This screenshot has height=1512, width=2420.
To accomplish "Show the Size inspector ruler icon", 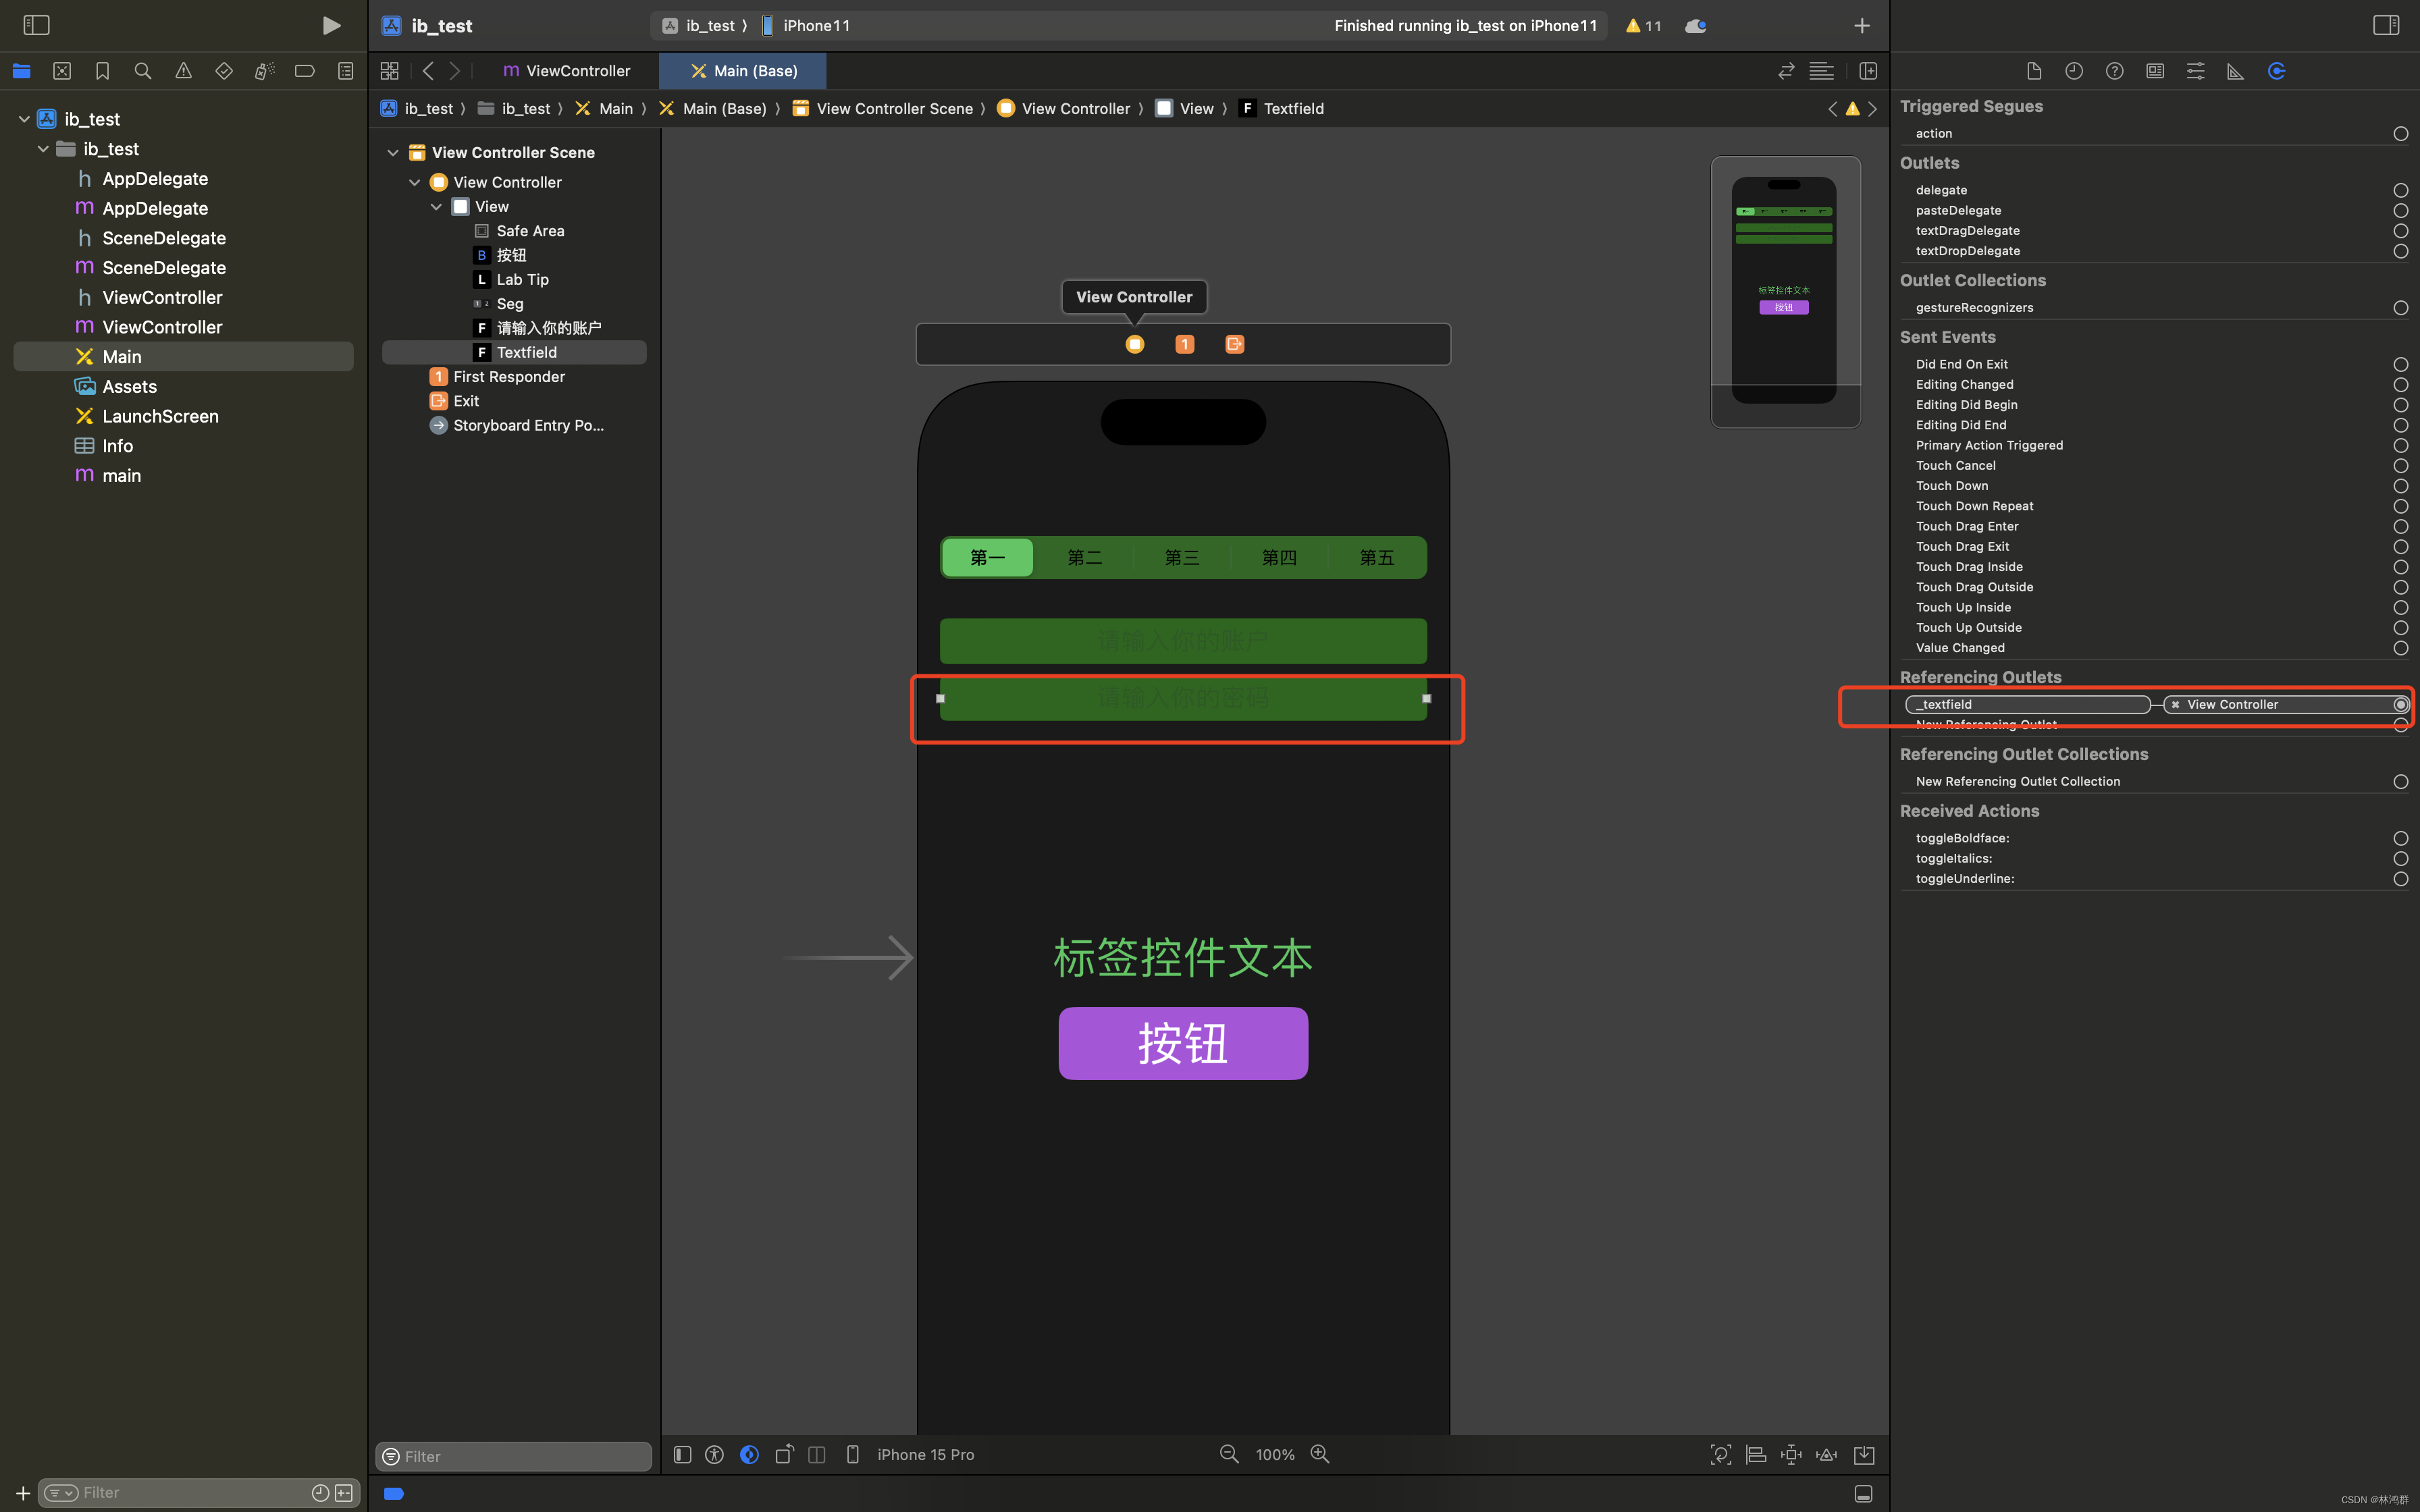I will [2236, 71].
